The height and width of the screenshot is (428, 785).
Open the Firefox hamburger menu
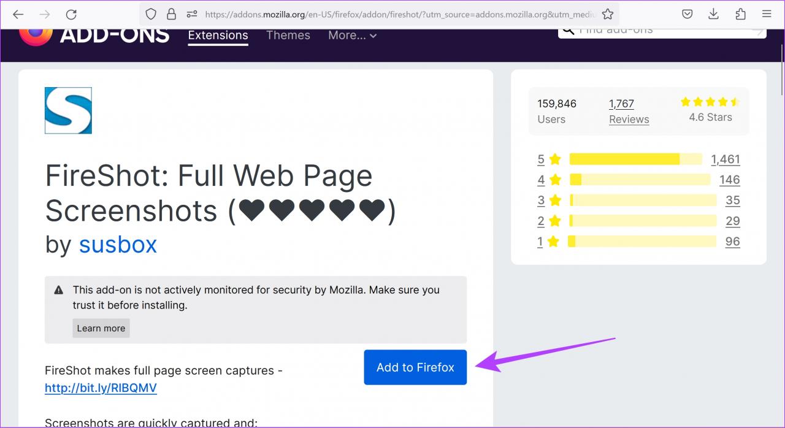[x=767, y=14]
